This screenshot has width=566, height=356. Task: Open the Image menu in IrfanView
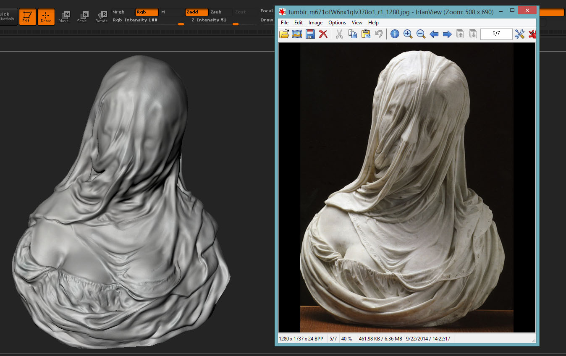tap(315, 23)
